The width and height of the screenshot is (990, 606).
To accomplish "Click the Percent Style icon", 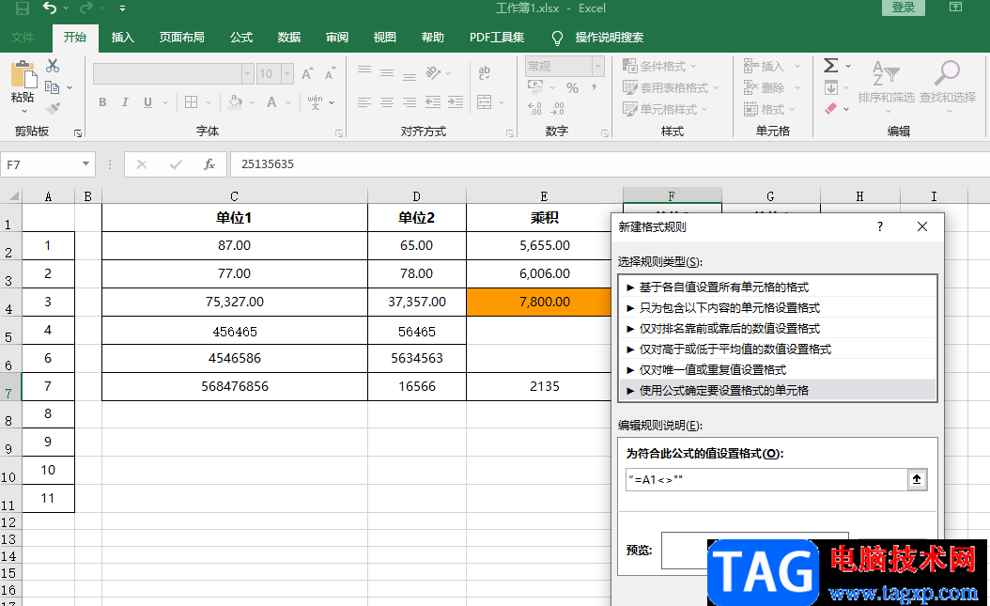I will click(573, 87).
